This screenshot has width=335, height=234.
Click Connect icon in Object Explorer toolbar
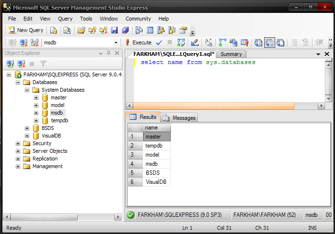click(10, 64)
